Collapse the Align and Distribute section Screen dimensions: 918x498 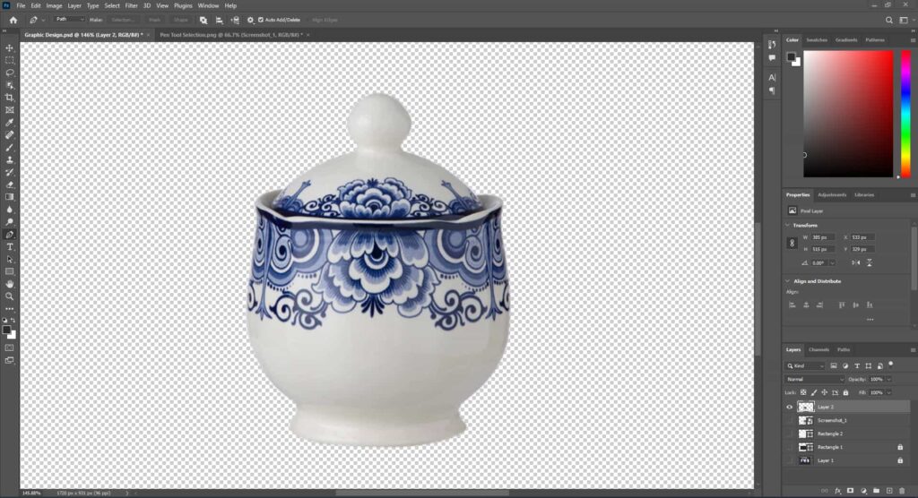coord(787,281)
